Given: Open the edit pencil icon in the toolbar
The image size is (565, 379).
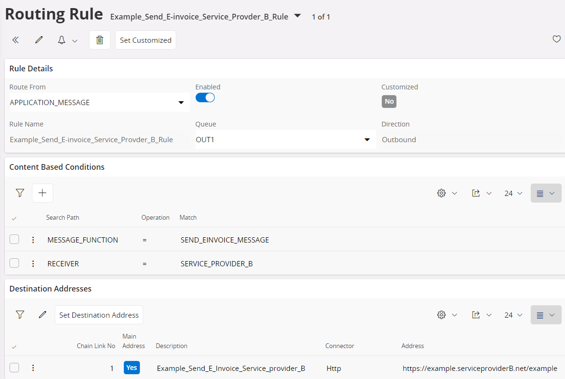Looking at the screenshot, I should tap(39, 39).
